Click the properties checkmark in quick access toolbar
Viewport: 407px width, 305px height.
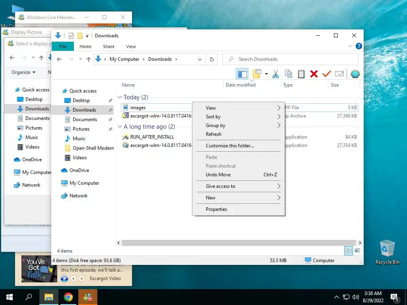pyautogui.click(x=71, y=36)
